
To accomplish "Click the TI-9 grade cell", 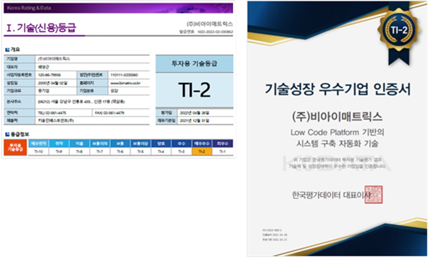I will pyautogui.click(x=59, y=151).
